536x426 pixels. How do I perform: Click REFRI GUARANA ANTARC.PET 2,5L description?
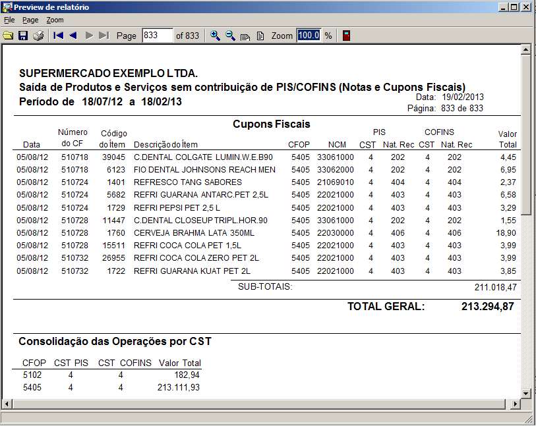[x=201, y=195]
